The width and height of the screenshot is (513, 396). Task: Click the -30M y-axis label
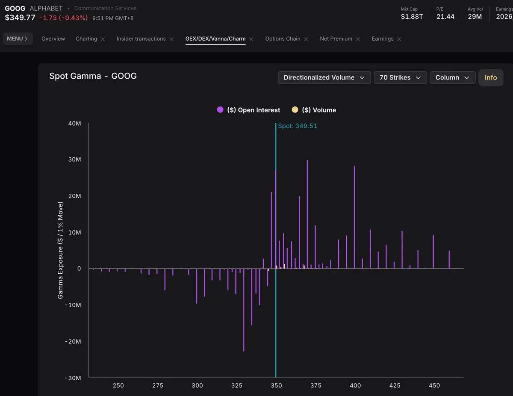(74, 378)
